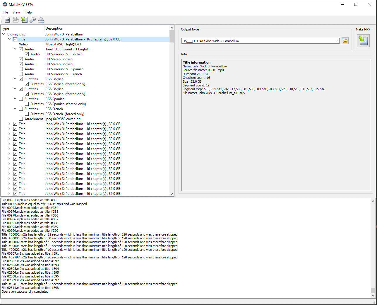Click the MakeMKV title bar app icon
The image size is (377, 305).
click(x=5, y=4)
